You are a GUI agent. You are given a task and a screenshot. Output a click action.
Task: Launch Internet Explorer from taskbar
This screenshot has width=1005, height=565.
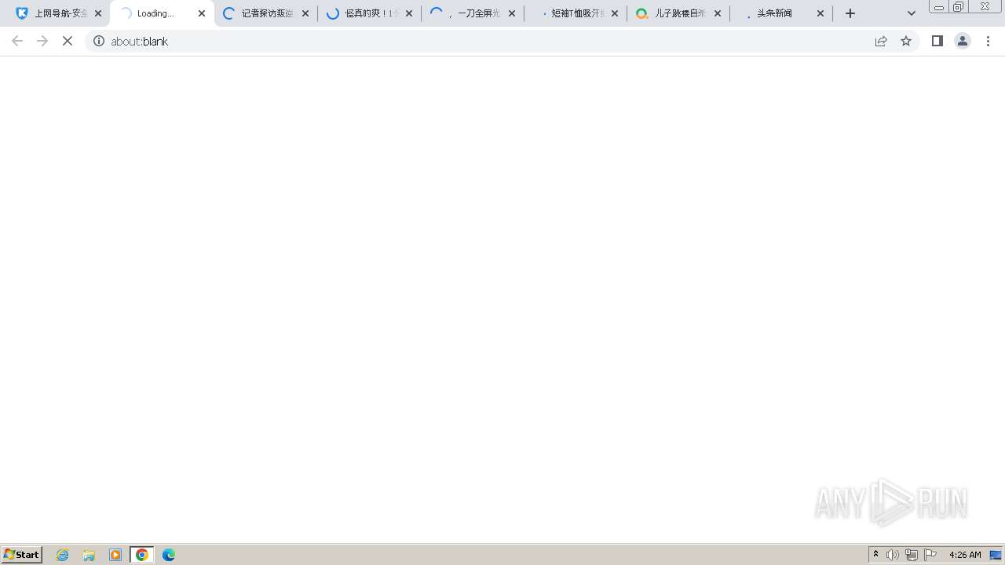click(x=63, y=555)
